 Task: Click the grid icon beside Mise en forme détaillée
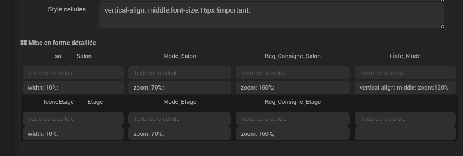pyautogui.click(x=24, y=43)
